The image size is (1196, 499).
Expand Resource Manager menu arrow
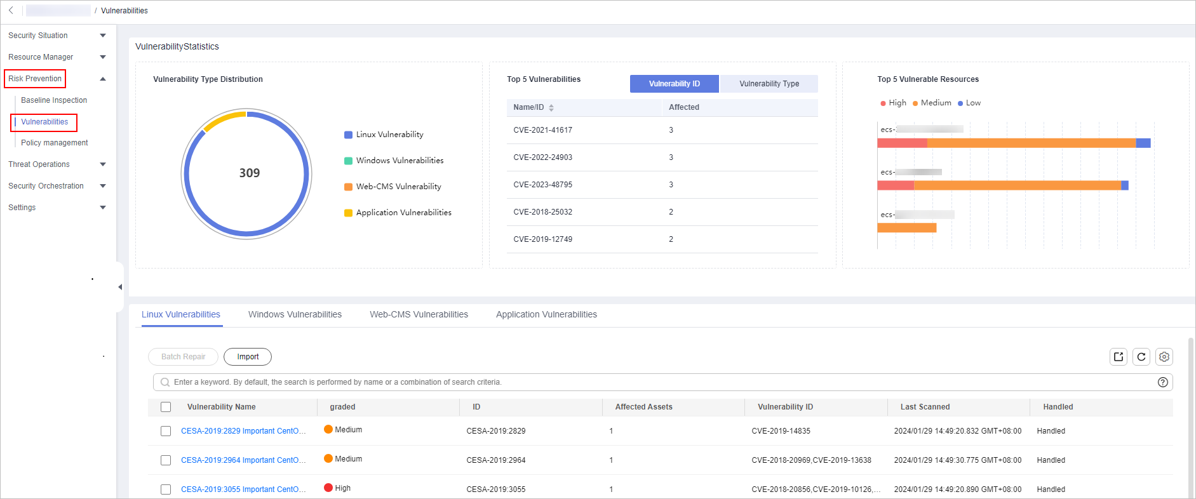[x=103, y=57]
